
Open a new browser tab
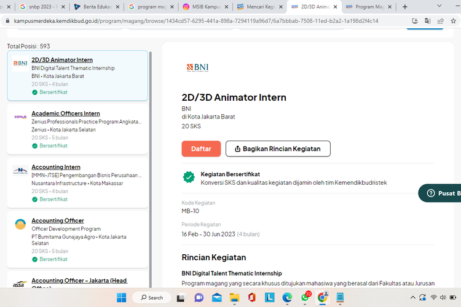click(x=404, y=7)
